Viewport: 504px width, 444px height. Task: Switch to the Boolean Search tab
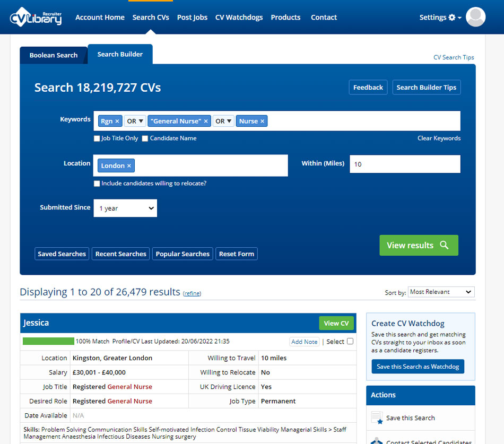pos(54,55)
